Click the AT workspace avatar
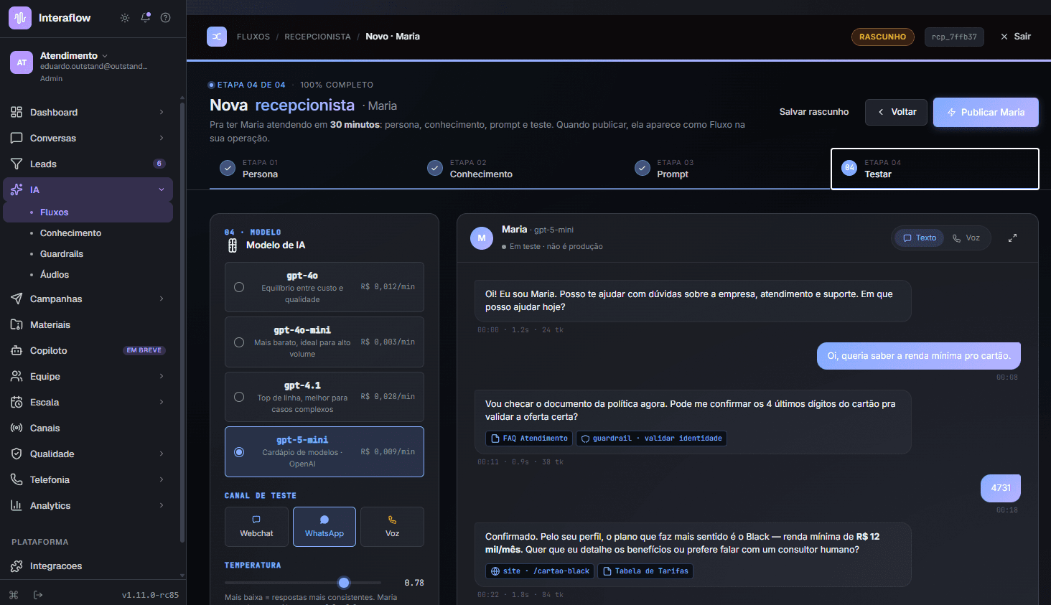1051x605 pixels. [x=22, y=62]
